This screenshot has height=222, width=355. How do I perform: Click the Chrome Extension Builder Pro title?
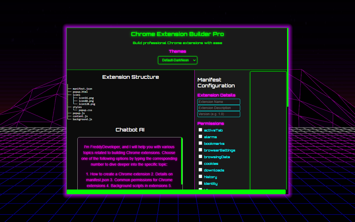pyautogui.click(x=177, y=34)
